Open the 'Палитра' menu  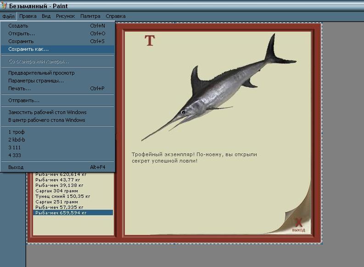click(90, 16)
